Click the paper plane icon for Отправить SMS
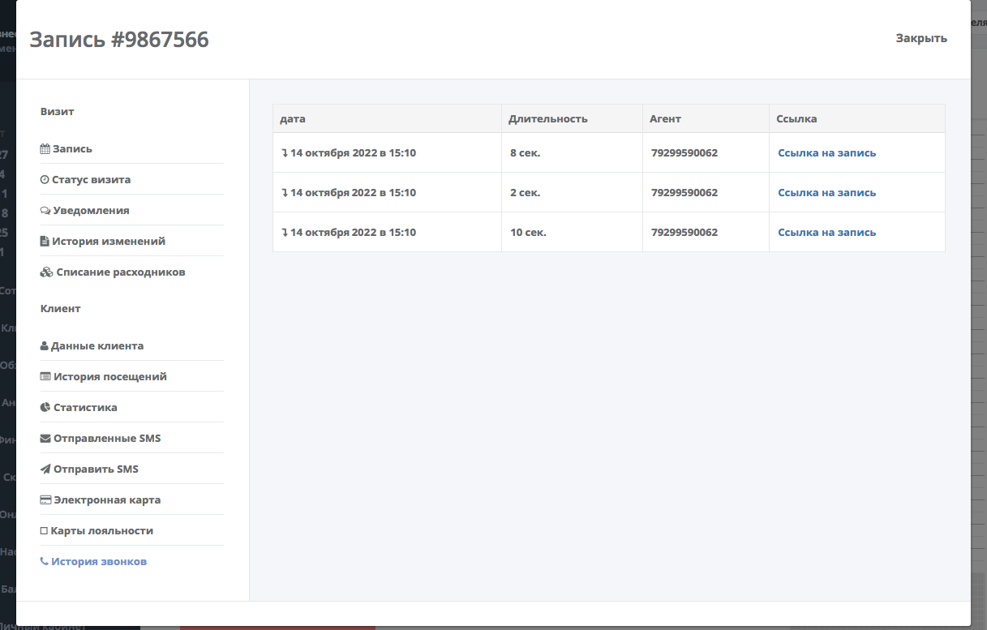This screenshot has height=630, width=987. pyautogui.click(x=45, y=469)
